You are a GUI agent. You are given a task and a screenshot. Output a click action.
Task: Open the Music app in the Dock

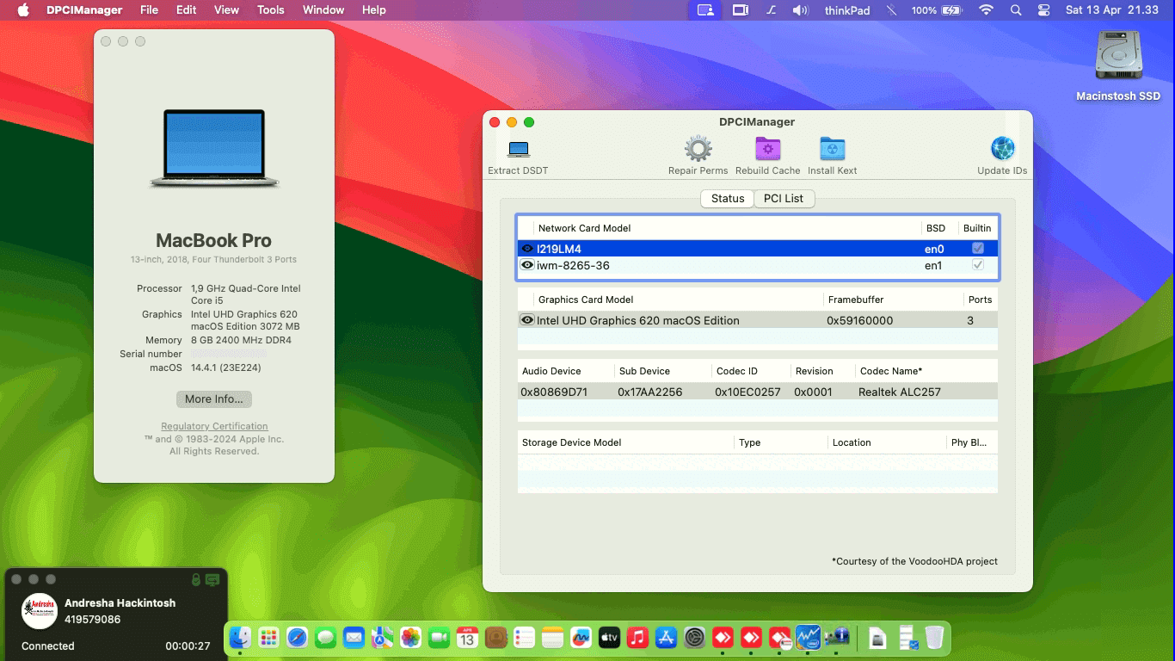[637, 638]
